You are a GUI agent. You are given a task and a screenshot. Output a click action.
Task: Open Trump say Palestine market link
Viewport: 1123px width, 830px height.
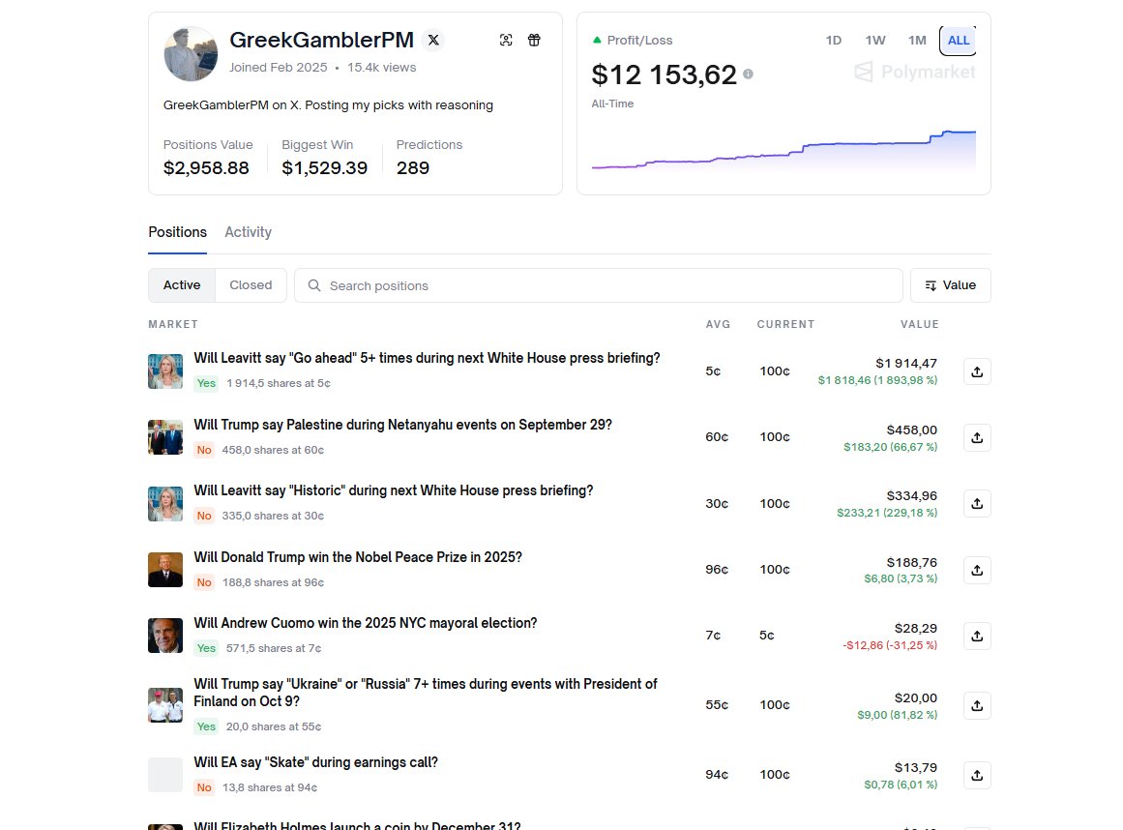(402, 424)
